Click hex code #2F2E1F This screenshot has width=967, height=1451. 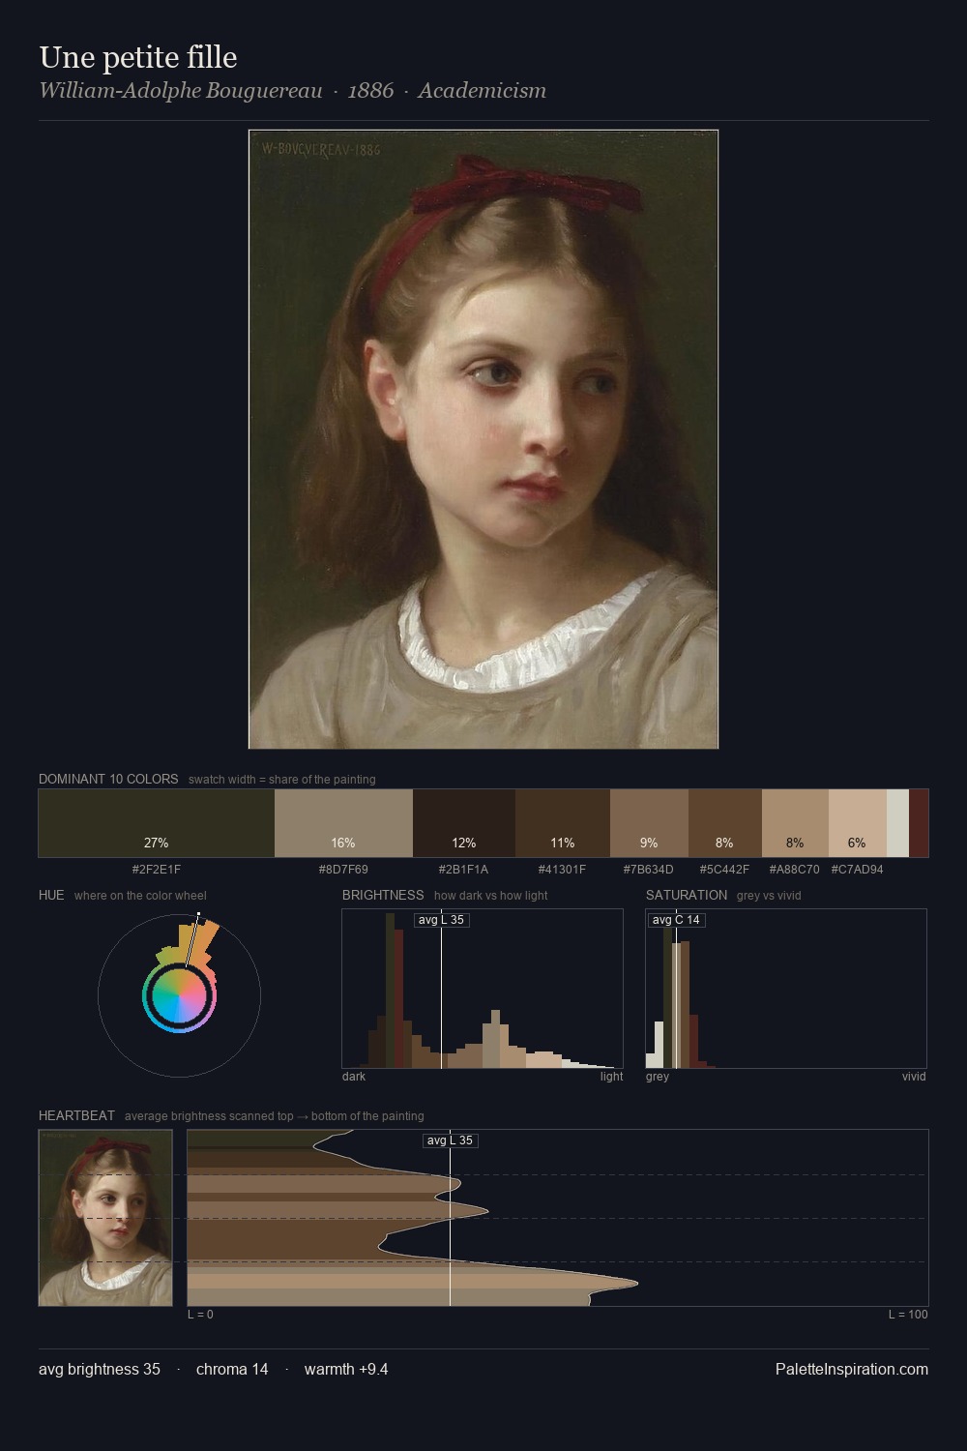pyautogui.click(x=157, y=869)
